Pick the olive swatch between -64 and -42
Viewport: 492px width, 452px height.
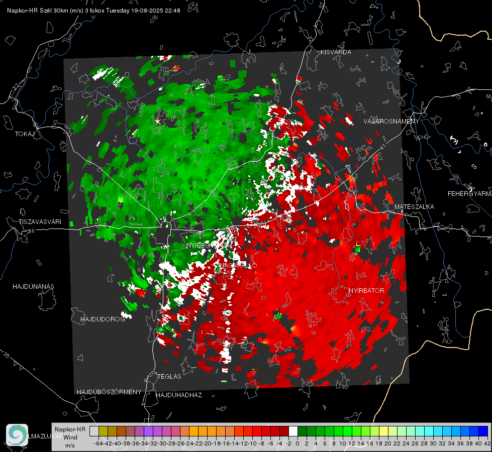tap(103, 431)
